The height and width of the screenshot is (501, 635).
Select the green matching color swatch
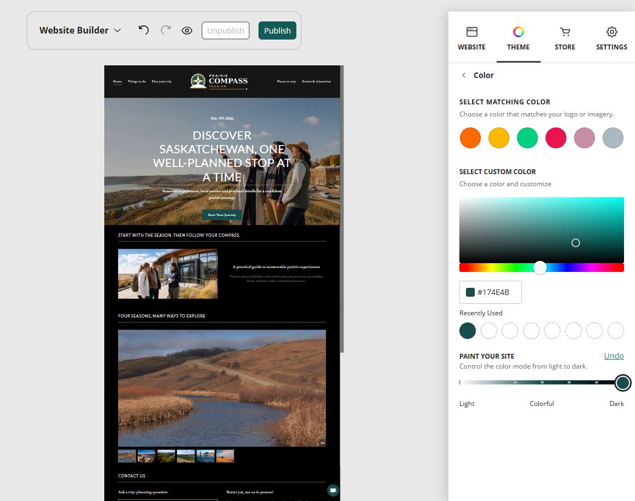(x=527, y=138)
